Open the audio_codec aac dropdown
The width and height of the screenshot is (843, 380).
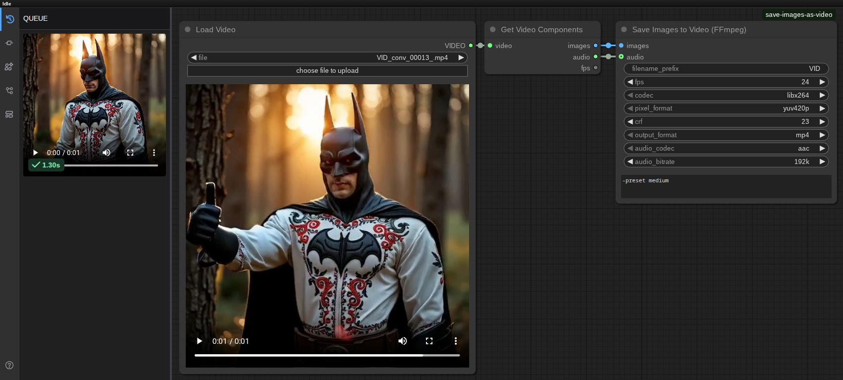(x=726, y=148)
